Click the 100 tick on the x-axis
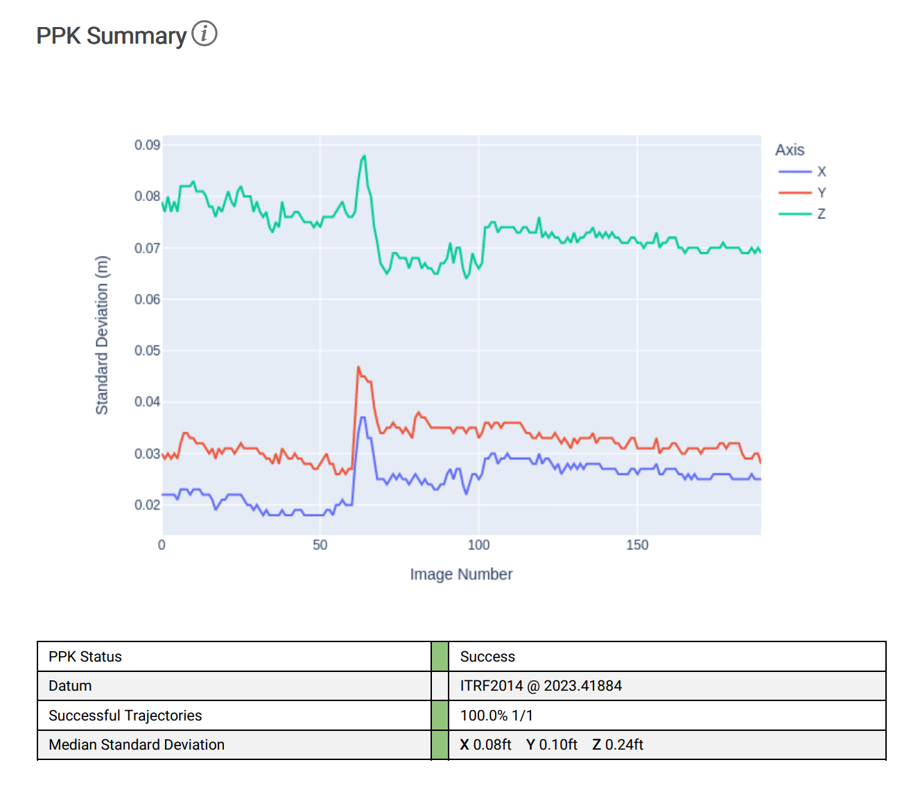 [478, 545]
